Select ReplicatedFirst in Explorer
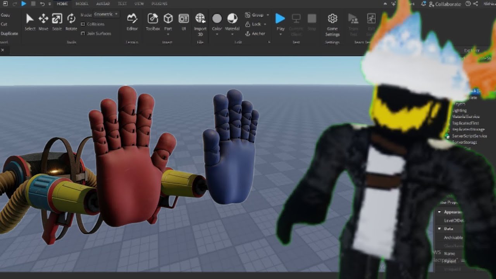The width and height of the screenshot is (496, 279). pyautogui.click(x=466, y=123)
